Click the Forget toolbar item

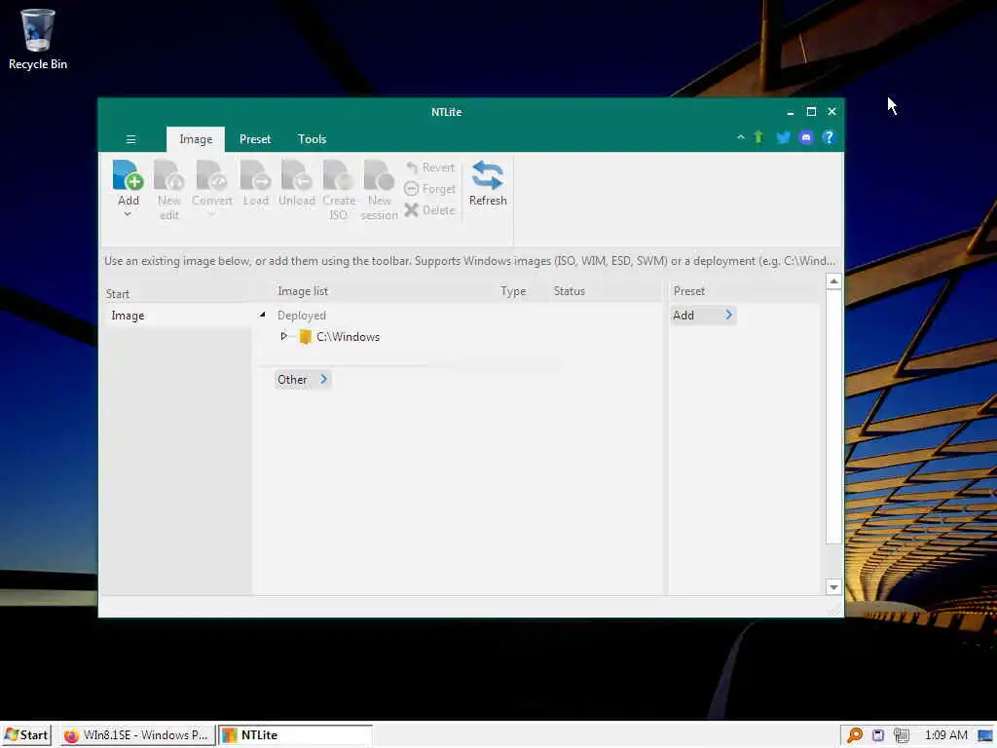pos(430,189)
